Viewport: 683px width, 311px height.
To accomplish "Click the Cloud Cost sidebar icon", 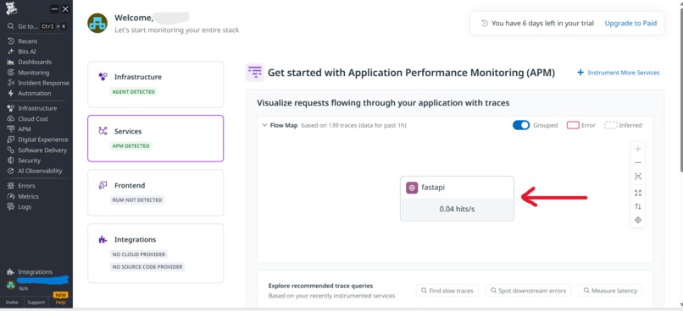I will pos(11,118).
